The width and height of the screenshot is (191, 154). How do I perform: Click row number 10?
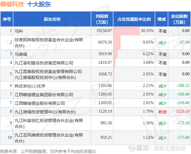pos(10,138)
